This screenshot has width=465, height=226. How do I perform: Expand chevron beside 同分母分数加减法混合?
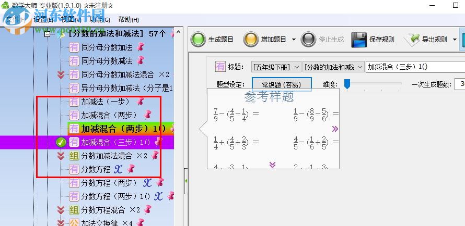point(61,75)
